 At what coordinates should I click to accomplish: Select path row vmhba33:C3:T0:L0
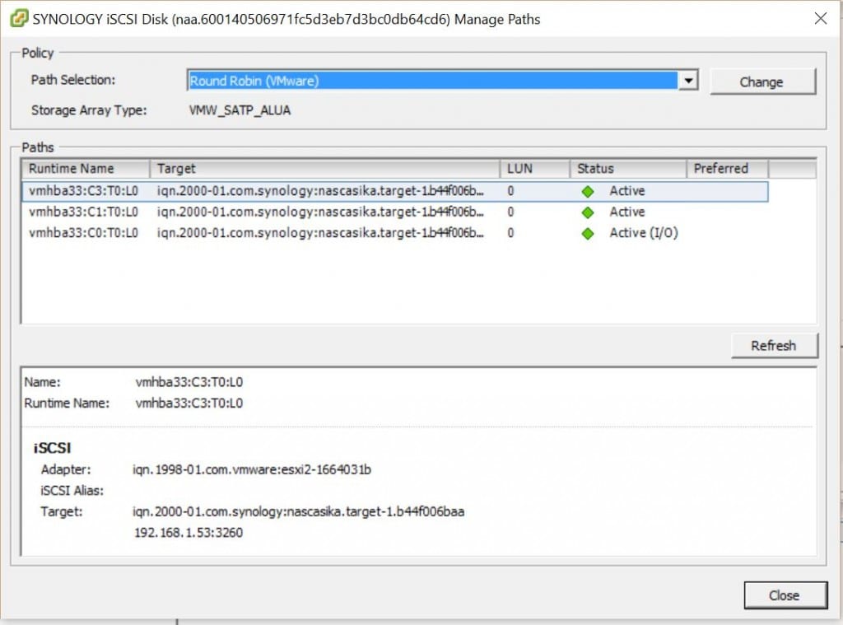(83, 191)
